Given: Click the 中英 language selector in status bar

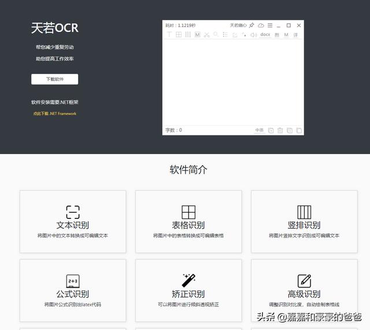Looking at the screenshot, I should (260, 130).
